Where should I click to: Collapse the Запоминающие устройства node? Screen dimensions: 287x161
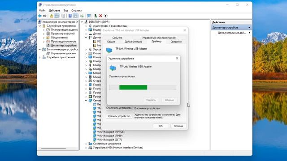point(40,49)
